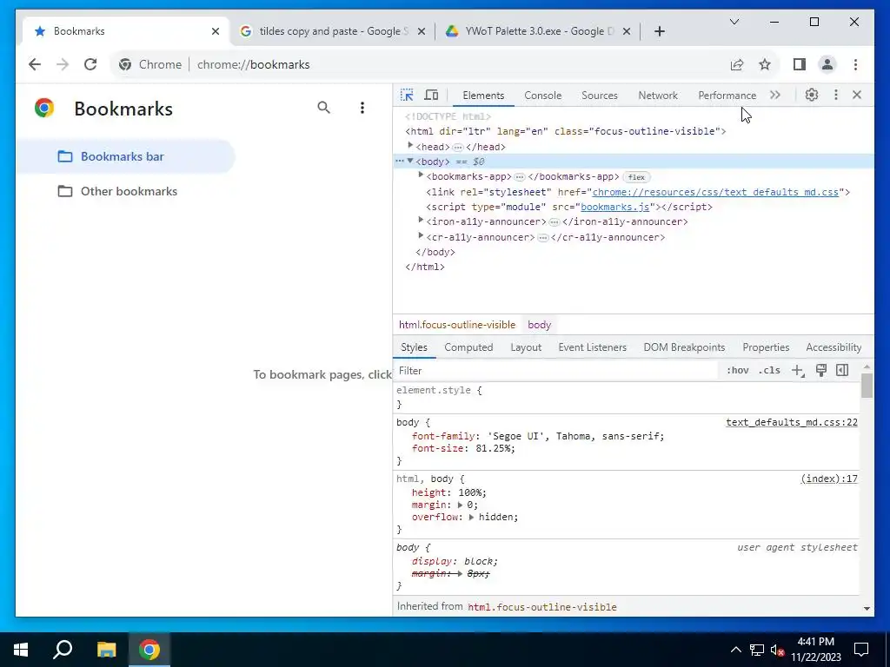The image size is (890, 667).
Task: Bookmark this tab with the star icon
Action: pyautogui.click(x=765, y=64)
